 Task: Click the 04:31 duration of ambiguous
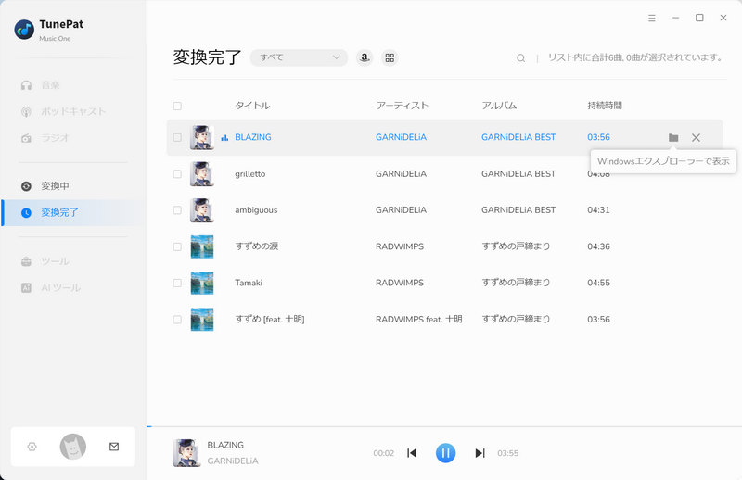[x=598, y=210]
